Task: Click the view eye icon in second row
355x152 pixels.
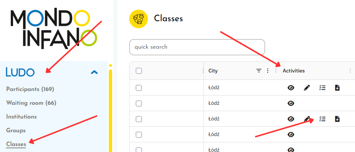Action: point(291,103)
